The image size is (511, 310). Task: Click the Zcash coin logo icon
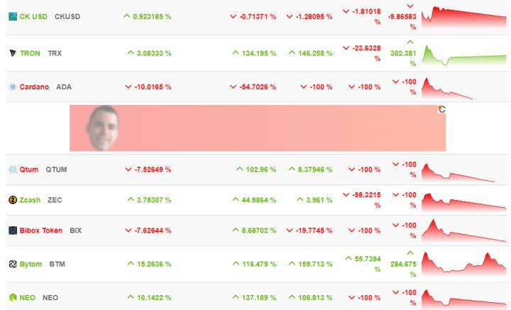12,200
